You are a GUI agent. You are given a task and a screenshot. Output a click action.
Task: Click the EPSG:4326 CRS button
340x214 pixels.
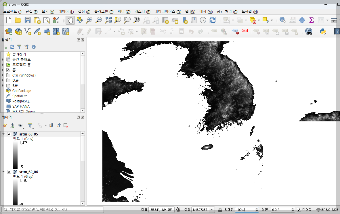pyautogui.click(x=327, y=210)
